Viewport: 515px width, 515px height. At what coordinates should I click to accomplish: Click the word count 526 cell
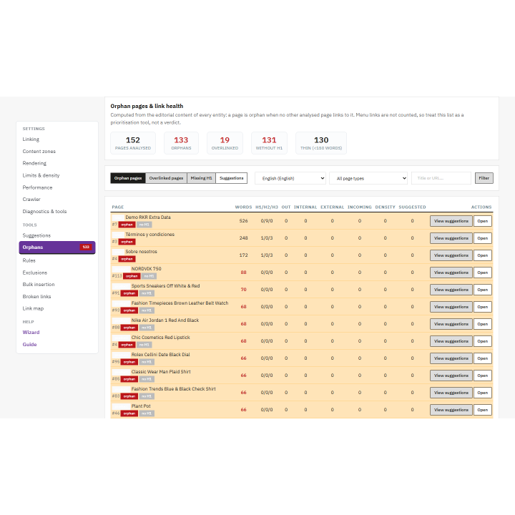click(x=243, y=221)
